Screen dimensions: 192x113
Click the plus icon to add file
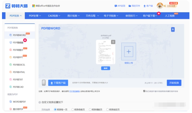coord(129,52)
